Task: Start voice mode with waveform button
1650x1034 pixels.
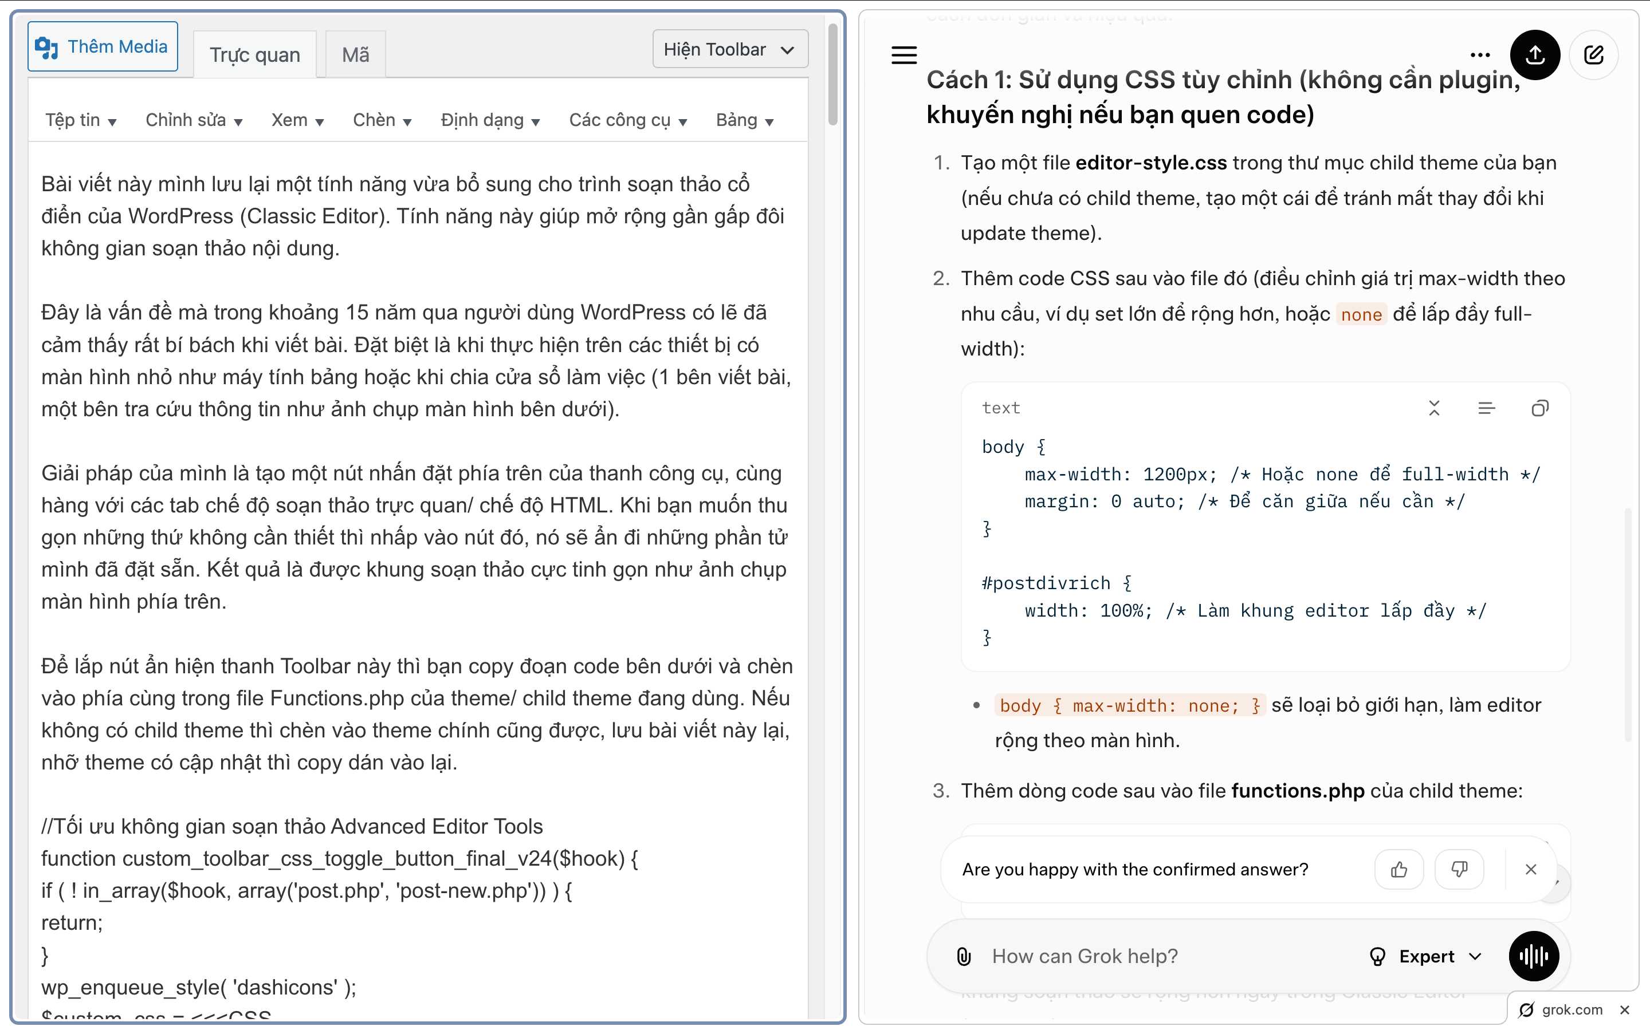Action: coord(1534,956)
